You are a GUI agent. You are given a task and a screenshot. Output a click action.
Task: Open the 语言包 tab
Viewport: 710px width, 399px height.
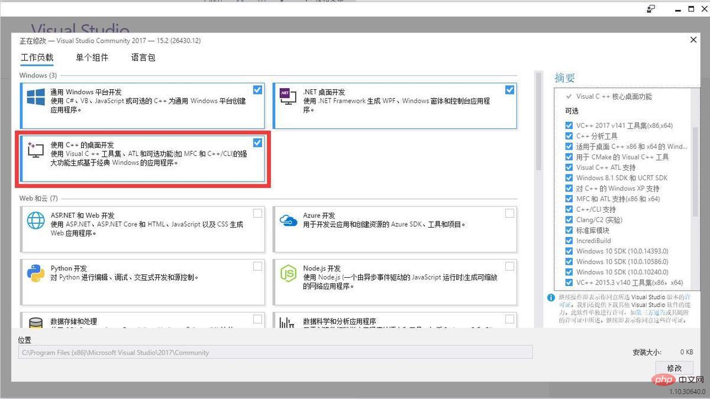click(x=143, y=57)
